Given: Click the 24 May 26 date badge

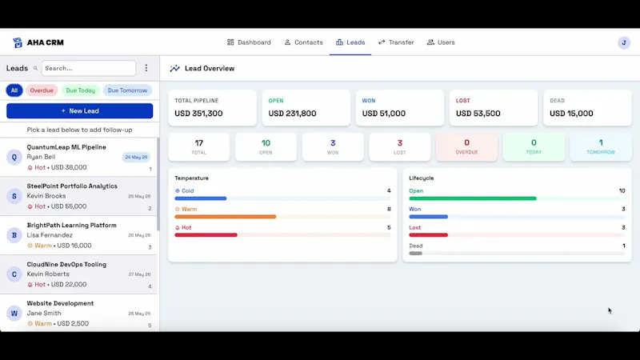Looking at the screenshot, I should [136, 157].
